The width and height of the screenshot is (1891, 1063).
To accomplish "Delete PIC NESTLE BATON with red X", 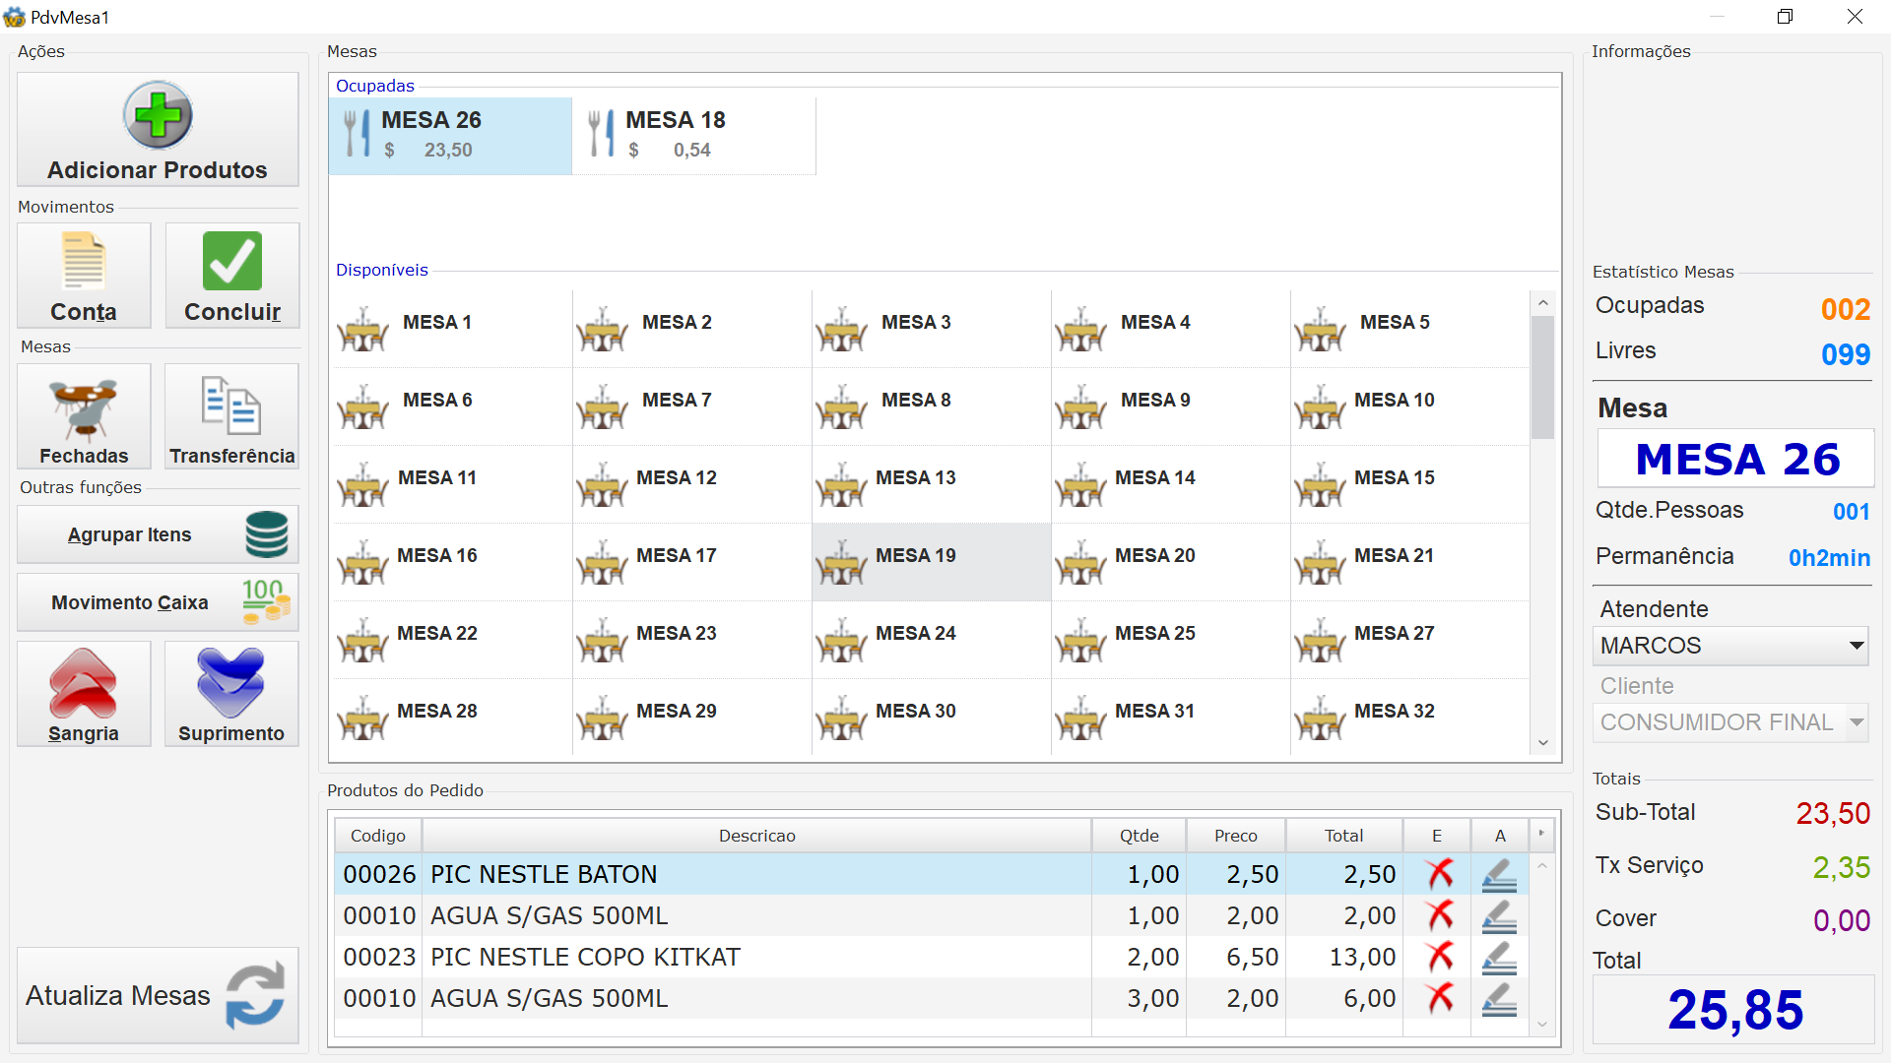I will (1439, 874).
